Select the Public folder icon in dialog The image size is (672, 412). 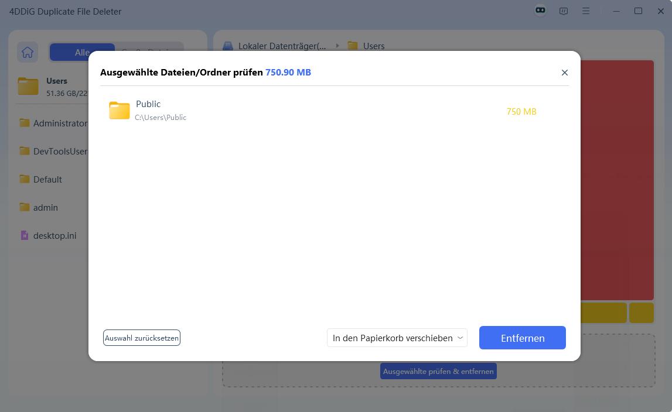coord(119,111)
